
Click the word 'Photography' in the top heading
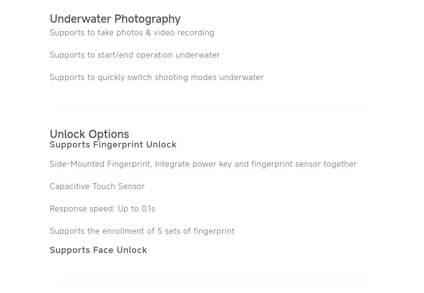147,19
